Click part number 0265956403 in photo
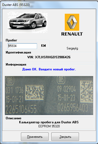Viewport: 98px width, 144px height. pos(73,108)
